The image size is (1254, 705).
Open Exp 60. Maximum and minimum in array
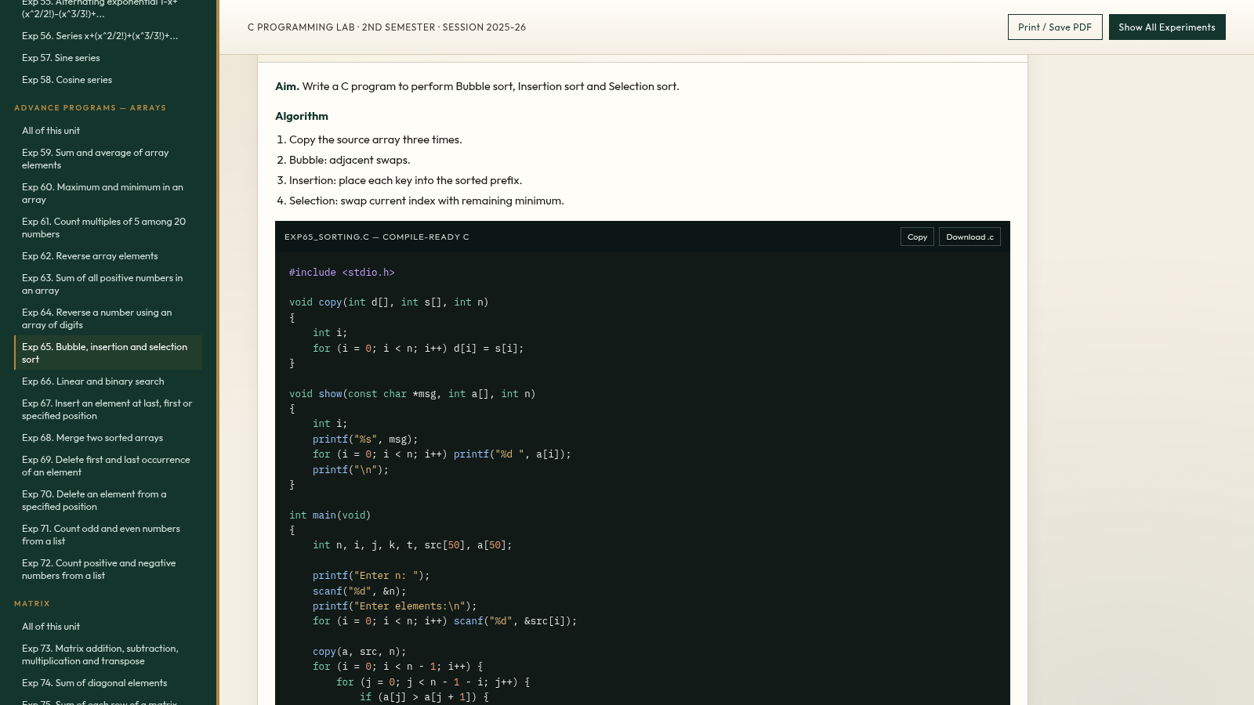108,193
